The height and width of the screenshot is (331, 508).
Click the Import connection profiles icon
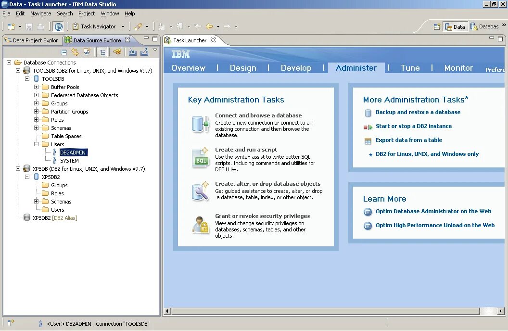tap(132, 52)
